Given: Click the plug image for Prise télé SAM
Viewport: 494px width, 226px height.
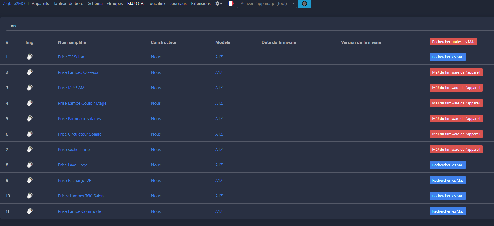Looking at the screenshot, I should (x=30, y=88).
